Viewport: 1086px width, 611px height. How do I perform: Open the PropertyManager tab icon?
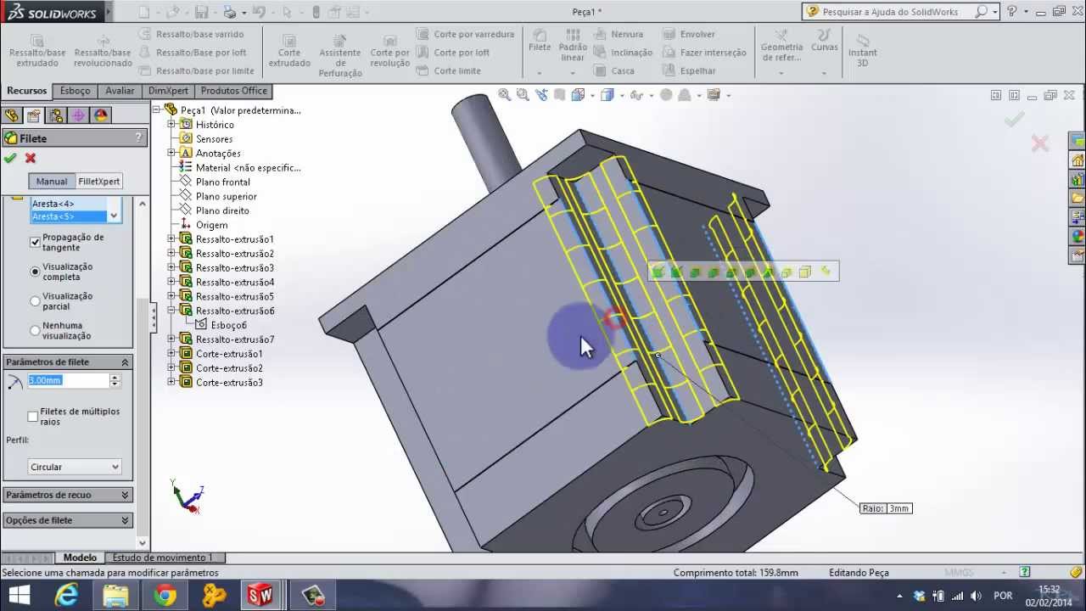[x=34, y=115]
